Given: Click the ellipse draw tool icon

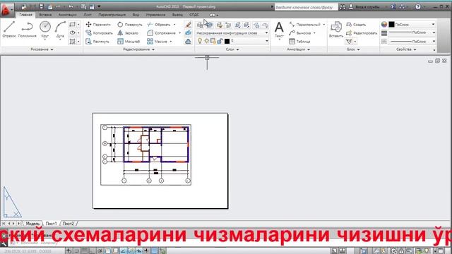Looking at the screenshot, I should click(72, 33).
